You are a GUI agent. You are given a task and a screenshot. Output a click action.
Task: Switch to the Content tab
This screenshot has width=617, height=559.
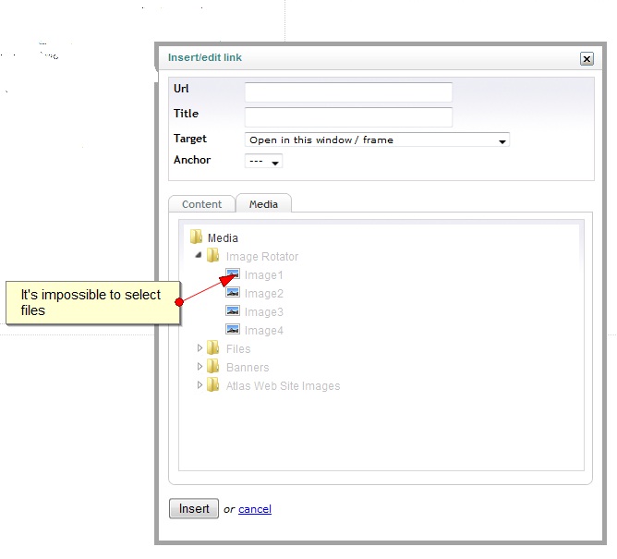(x=202, y=204)
